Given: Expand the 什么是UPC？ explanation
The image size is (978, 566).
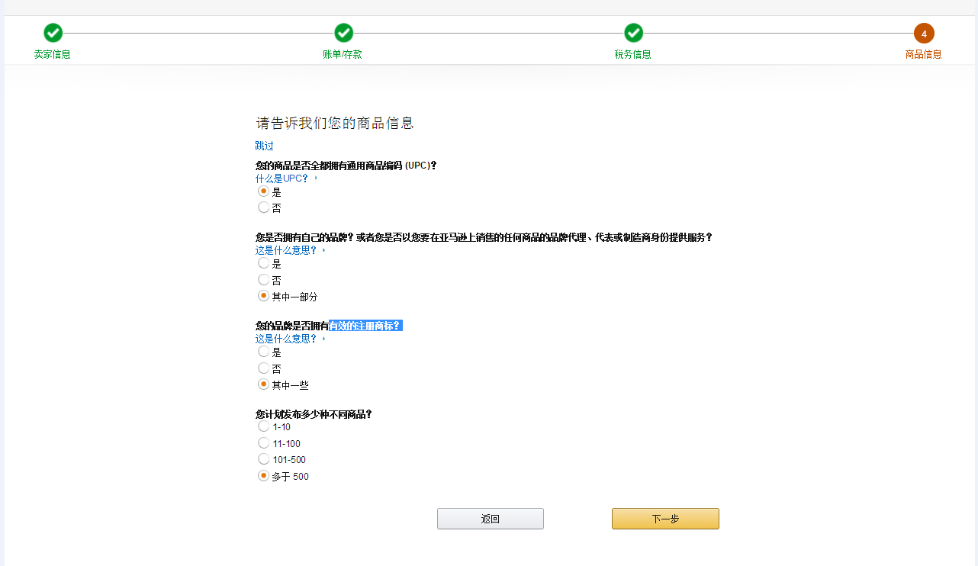Looking at the screenshot, I should [x=281, y=178].
